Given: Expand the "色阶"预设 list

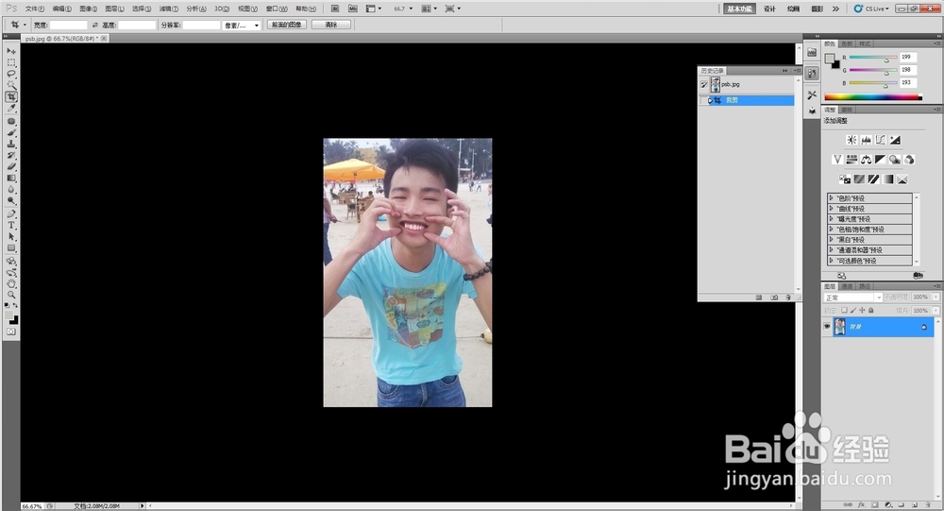Looking at the screenshot, I should 832,197.
